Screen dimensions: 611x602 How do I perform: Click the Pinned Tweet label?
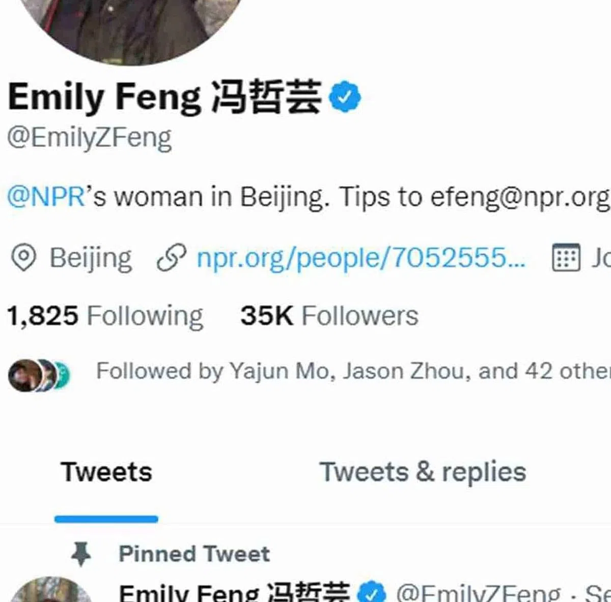coord(195,554)
